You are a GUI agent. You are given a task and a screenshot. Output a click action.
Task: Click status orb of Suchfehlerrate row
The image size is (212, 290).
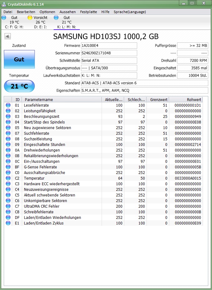pos(8,133)
